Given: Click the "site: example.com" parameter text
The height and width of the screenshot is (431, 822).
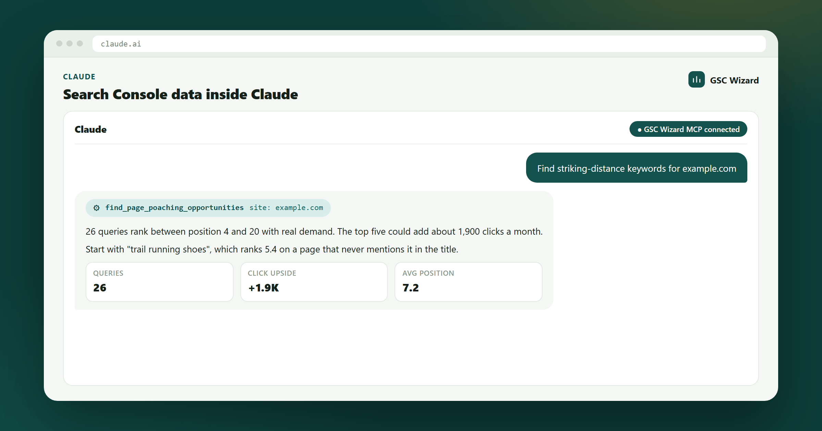Looking at the screenshot, I should point(286,208).
